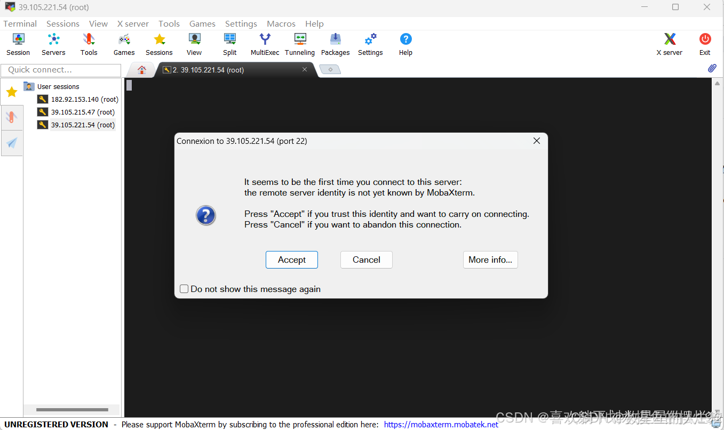Open the Help menu in menu bar
The image size is (724, 430).
coord(314,23)
